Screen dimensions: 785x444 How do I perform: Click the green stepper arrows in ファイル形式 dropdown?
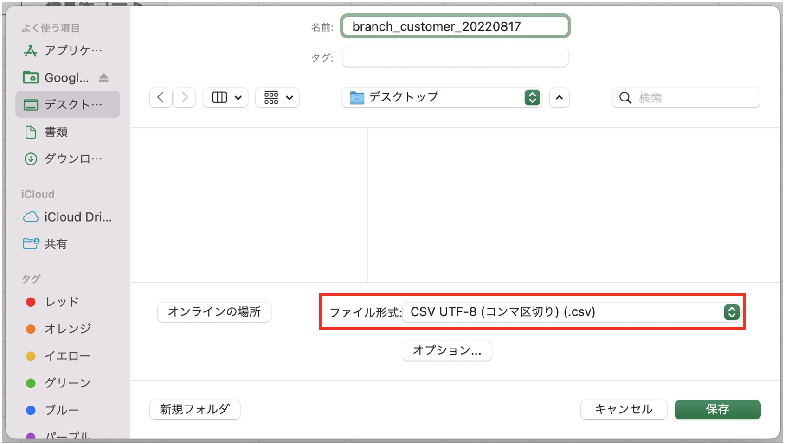click(x=732, y=312)
